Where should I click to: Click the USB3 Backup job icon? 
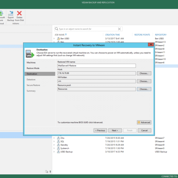[58, 152]
